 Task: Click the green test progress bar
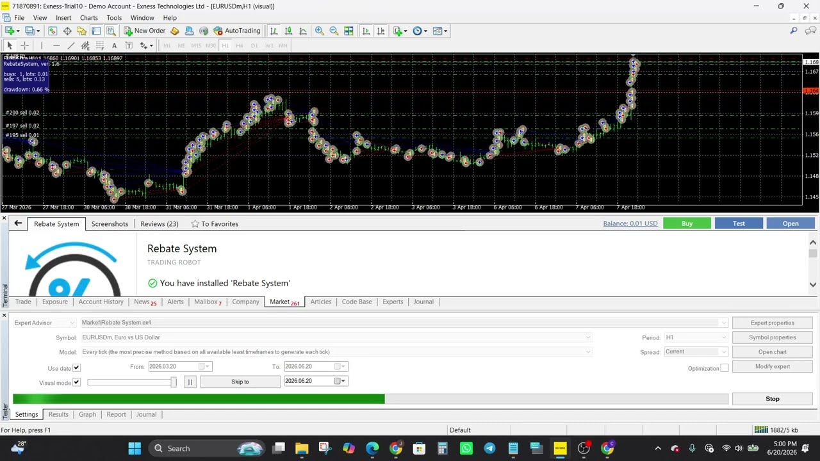click(199, 399)
